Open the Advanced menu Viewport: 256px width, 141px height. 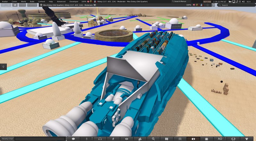61,2
